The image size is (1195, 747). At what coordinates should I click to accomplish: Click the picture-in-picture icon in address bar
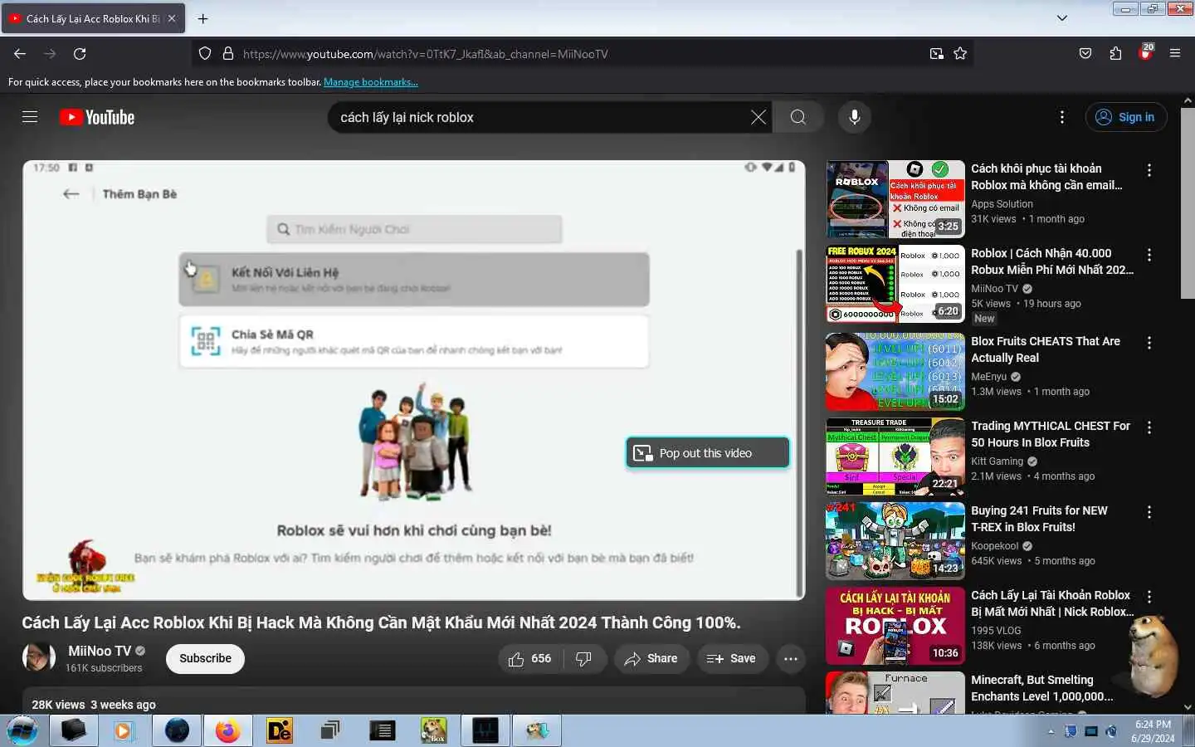point(936,53)
